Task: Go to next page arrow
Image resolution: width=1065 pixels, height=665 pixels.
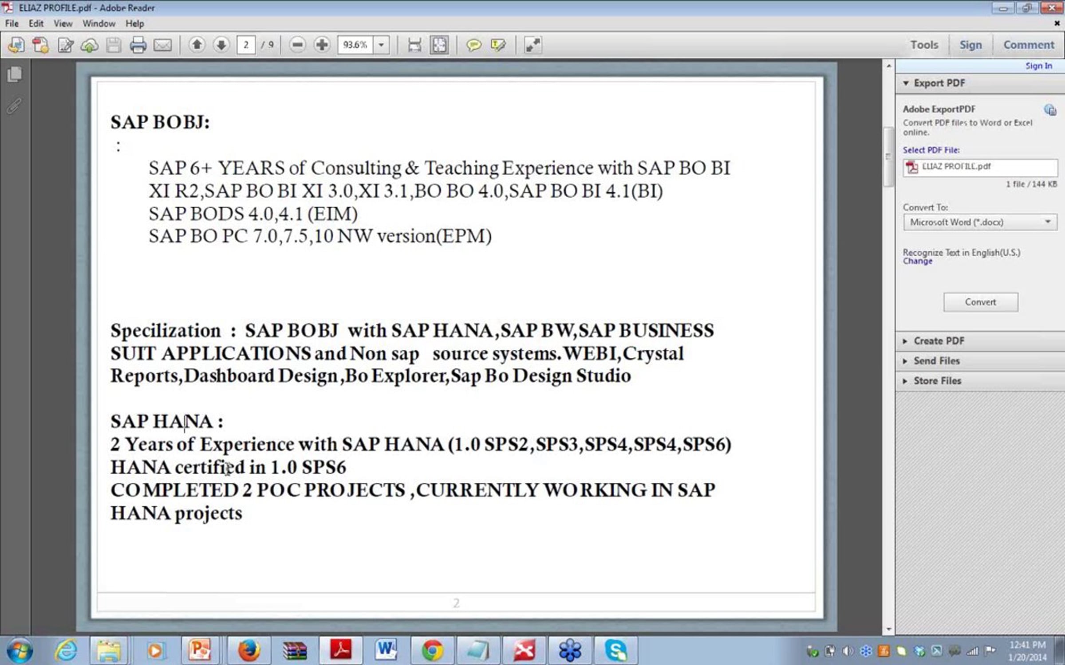Action: pos(221,45)
